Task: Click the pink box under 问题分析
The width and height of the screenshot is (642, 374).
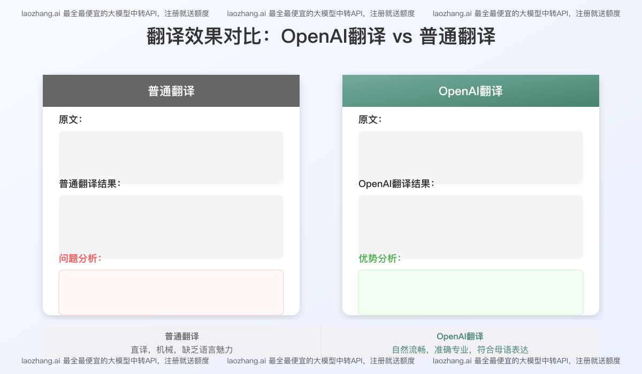Action: tap(171, 292)
